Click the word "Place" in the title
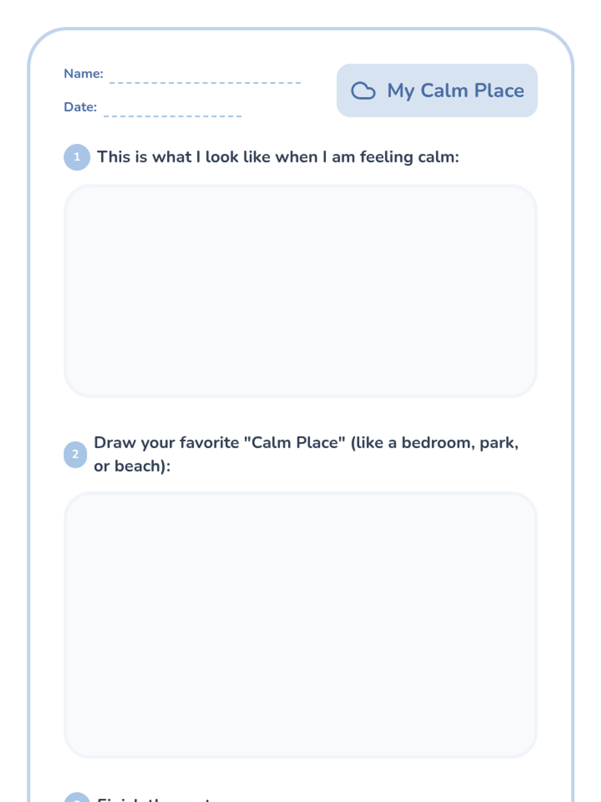601x802 pixels. [x=499, y=91]
